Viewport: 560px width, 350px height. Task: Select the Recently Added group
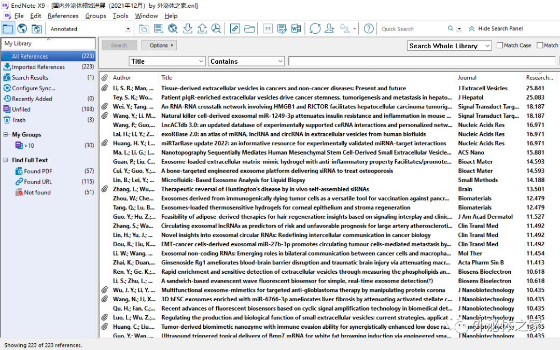[49, 99]
